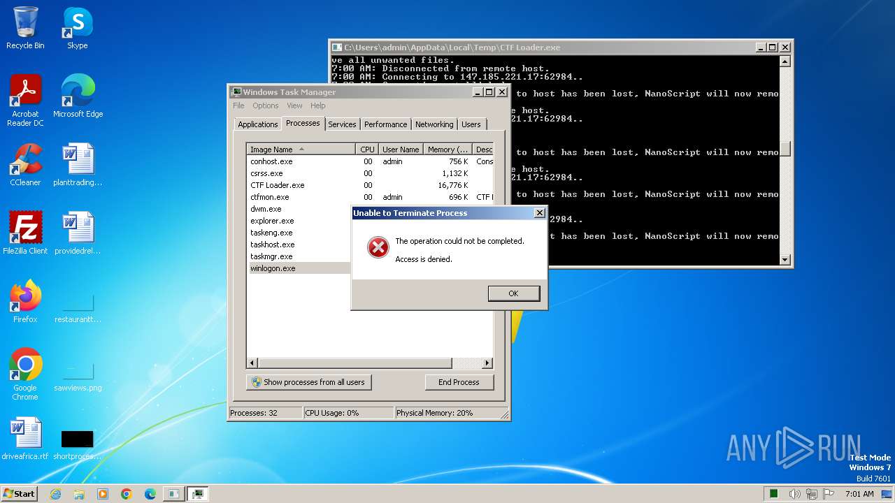
Task: Close the Unable to Terminate Process dialog
Action: point(539,213)
